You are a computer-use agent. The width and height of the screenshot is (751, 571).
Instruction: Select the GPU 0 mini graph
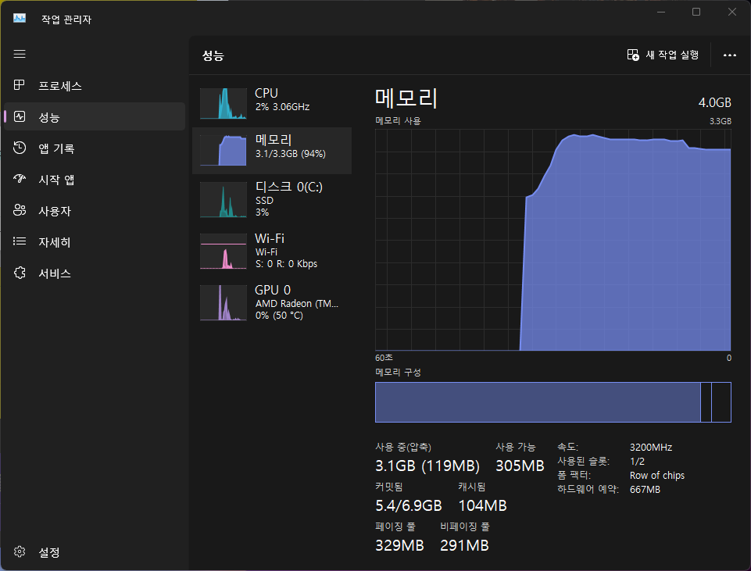coord(224,302)
